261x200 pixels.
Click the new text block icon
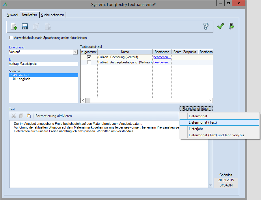coord(14,27)
